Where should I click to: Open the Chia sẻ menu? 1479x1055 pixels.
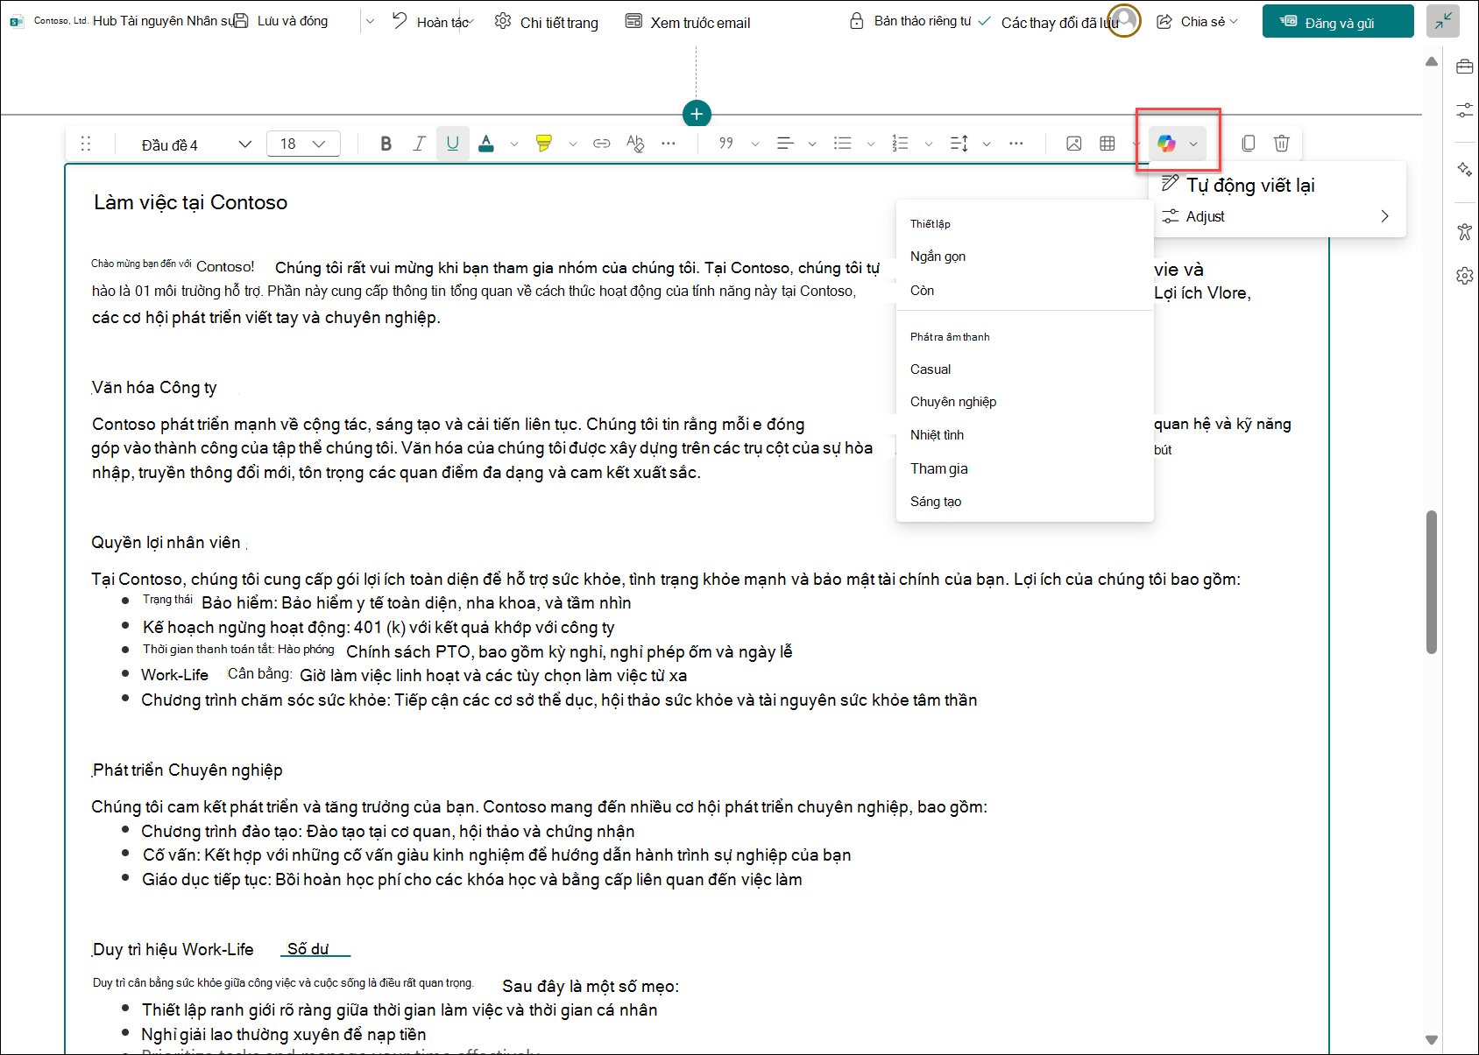(1197, 21)
